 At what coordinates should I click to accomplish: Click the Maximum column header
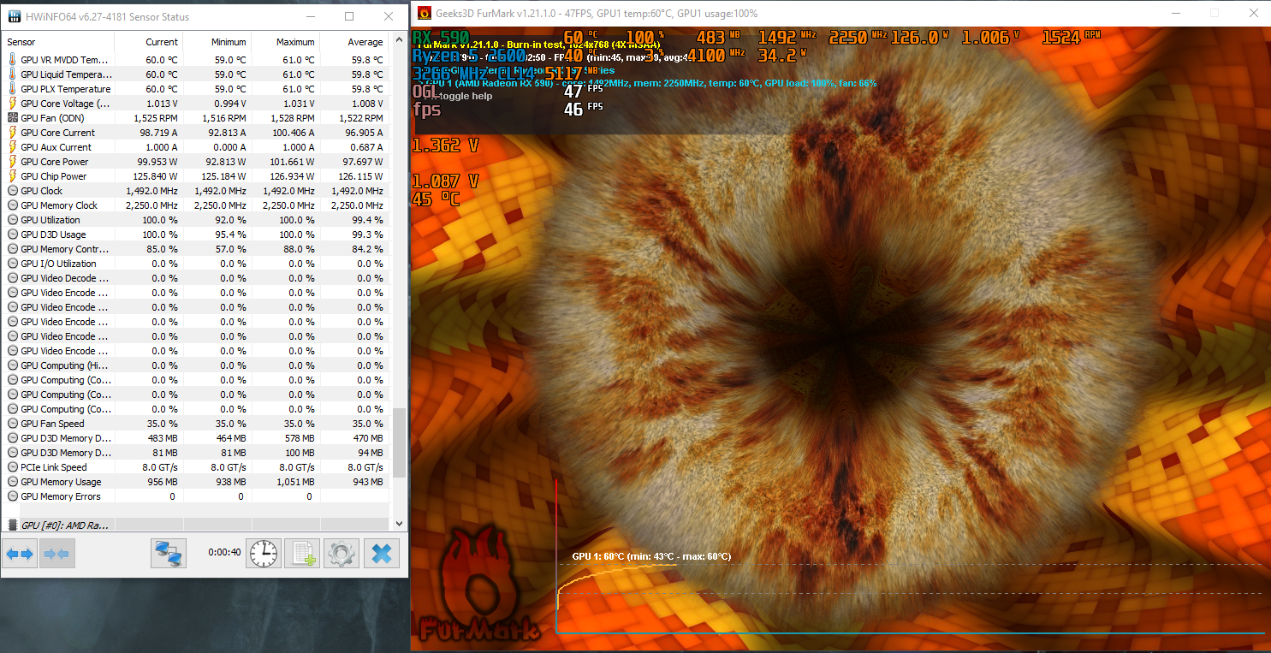pos(285,42)
